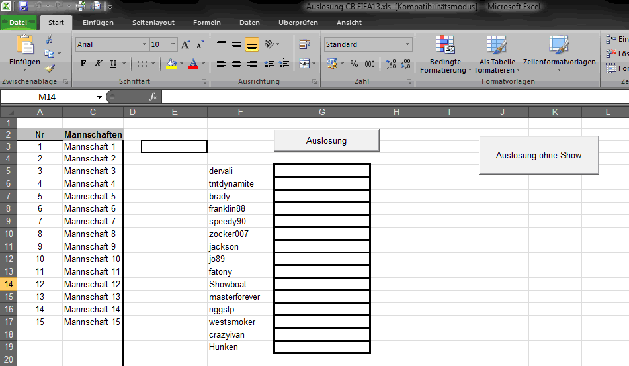The height and width of the screenshot is (366, 629).
Task: Click the cut scissors icon
Action: pos(50,39)
